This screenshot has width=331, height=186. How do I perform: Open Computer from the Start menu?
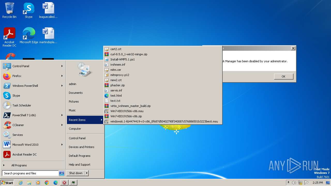point(85,129)
